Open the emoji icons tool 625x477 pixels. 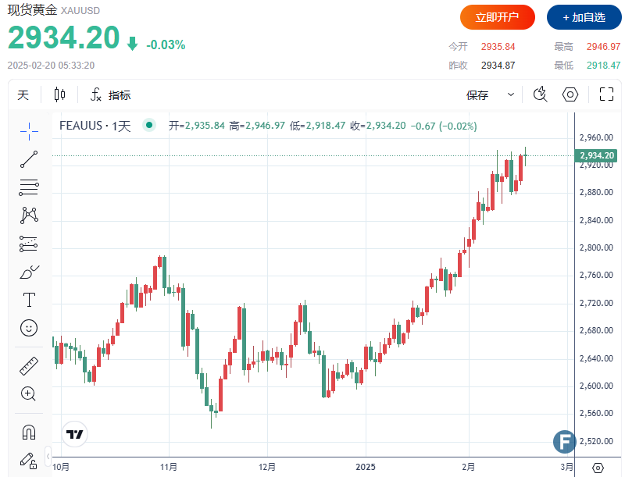click(29, 328)
